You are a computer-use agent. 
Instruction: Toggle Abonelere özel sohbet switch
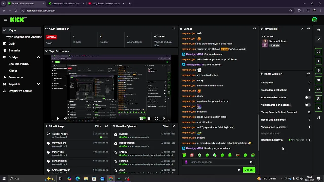tap(308, 97)
